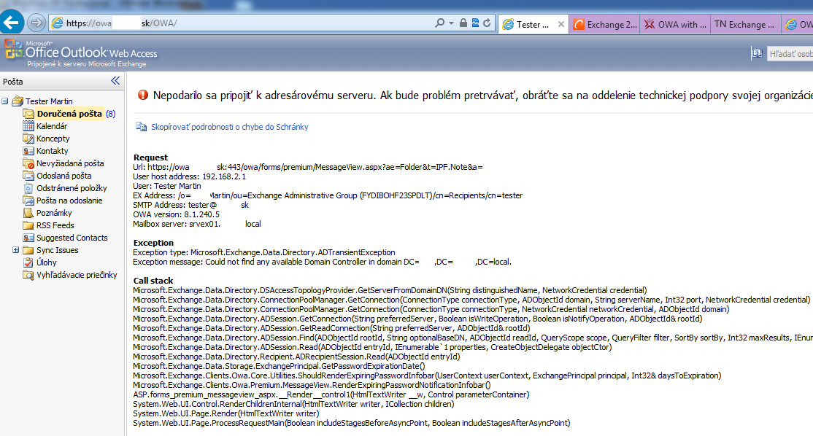
Task: Select the Kalendár folder label
Action: coord(52,126)
